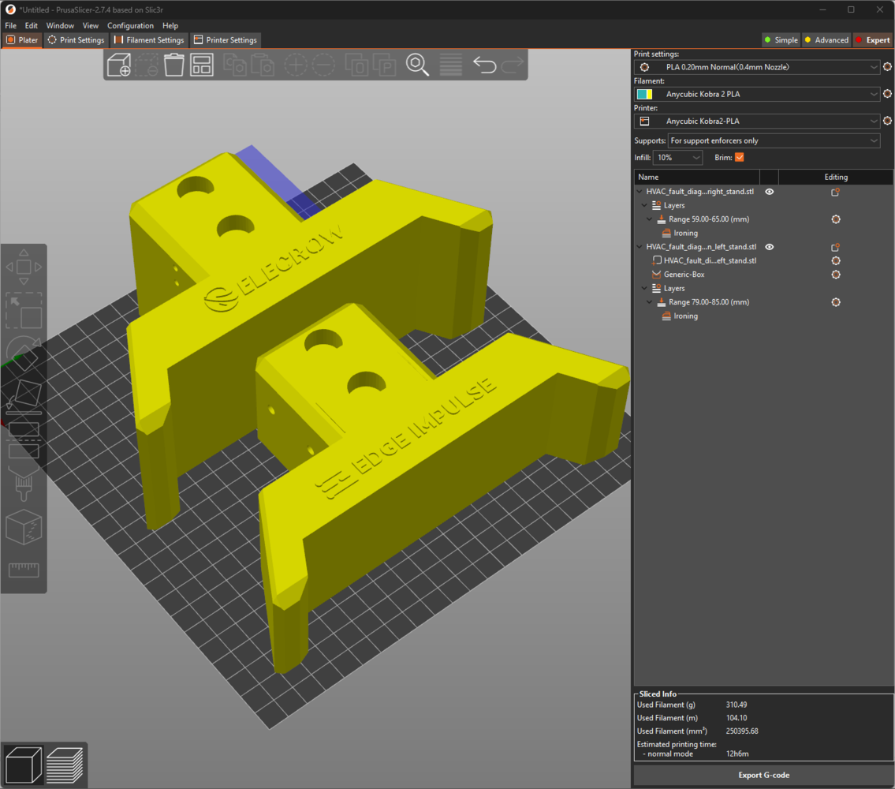Viewport: 895px width, 789px height.
Task: Open the Supports dropdown
Action: click(773, 140)
